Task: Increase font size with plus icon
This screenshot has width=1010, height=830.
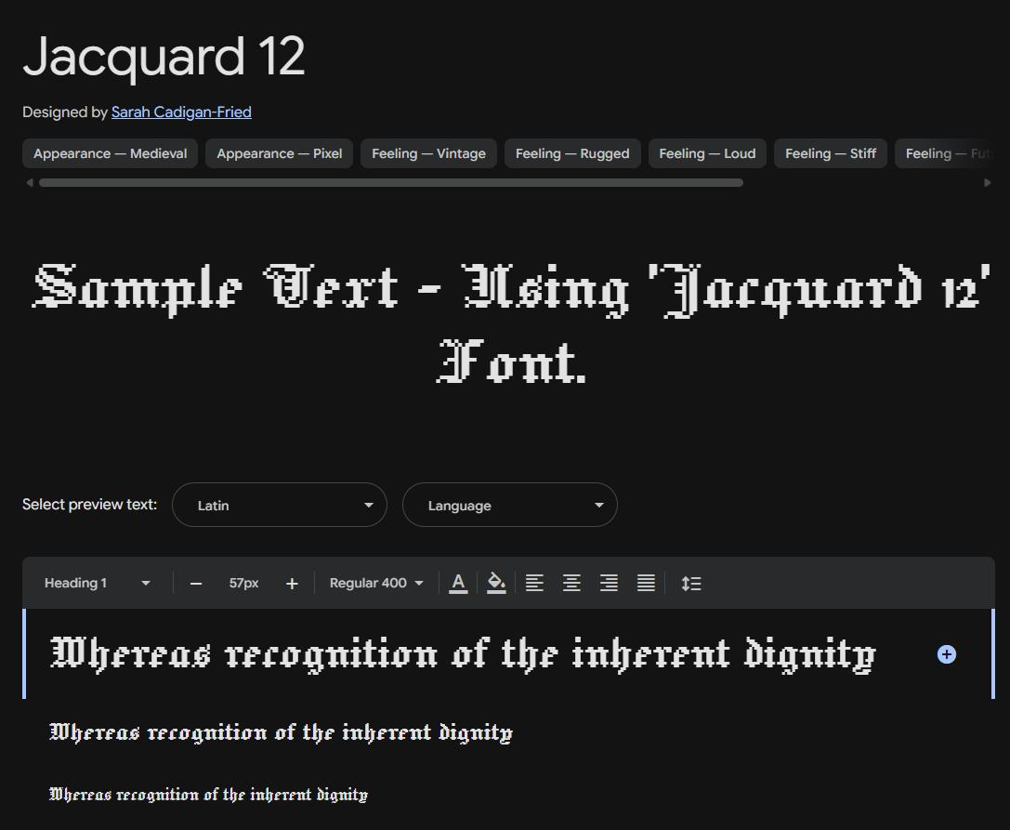Action: pyautogui.click(x=292, y=584)
